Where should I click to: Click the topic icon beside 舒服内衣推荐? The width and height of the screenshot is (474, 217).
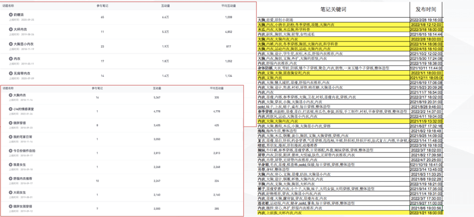click(11, 178)
